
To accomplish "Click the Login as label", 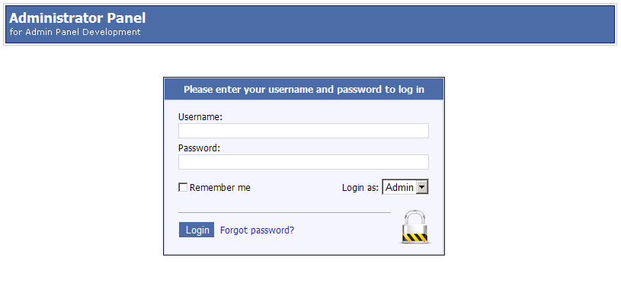I will (x=360, y=187).
